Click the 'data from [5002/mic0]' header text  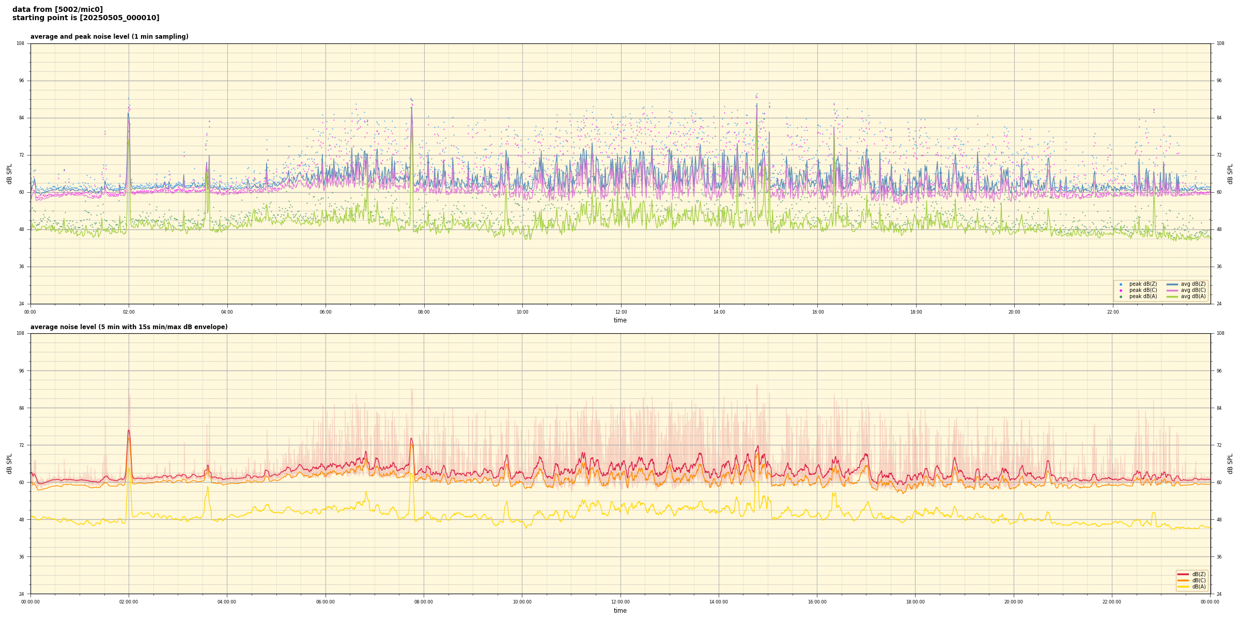tap(57, 9)
